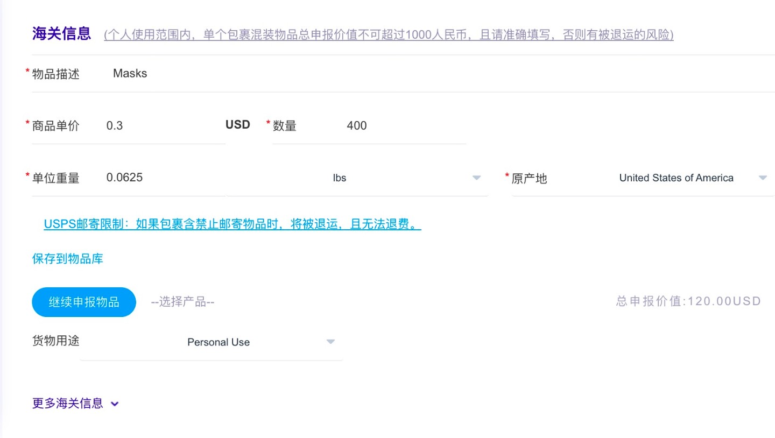Screen dimensions: 775x438
Task: Open the USPS邮寄限制 mailing restriction link
Action: click(232, 225)
